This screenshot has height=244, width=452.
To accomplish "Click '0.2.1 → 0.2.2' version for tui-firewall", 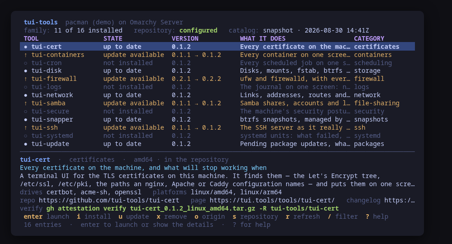I will pyautogui.click(x=196, y=79).
